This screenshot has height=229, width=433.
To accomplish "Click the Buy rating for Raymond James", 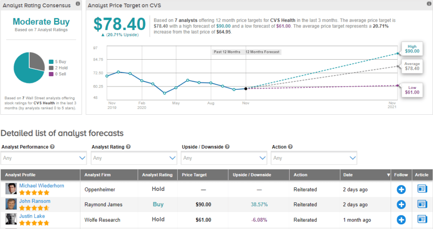I will pyautogui.click(x=158, y=204).
